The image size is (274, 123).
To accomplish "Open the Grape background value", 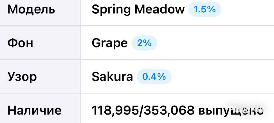I will tap(109, 44).
